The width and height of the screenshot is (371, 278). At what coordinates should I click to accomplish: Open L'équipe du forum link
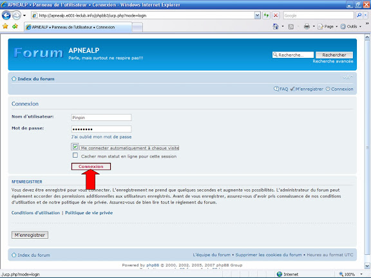click(x=211, y=255)
